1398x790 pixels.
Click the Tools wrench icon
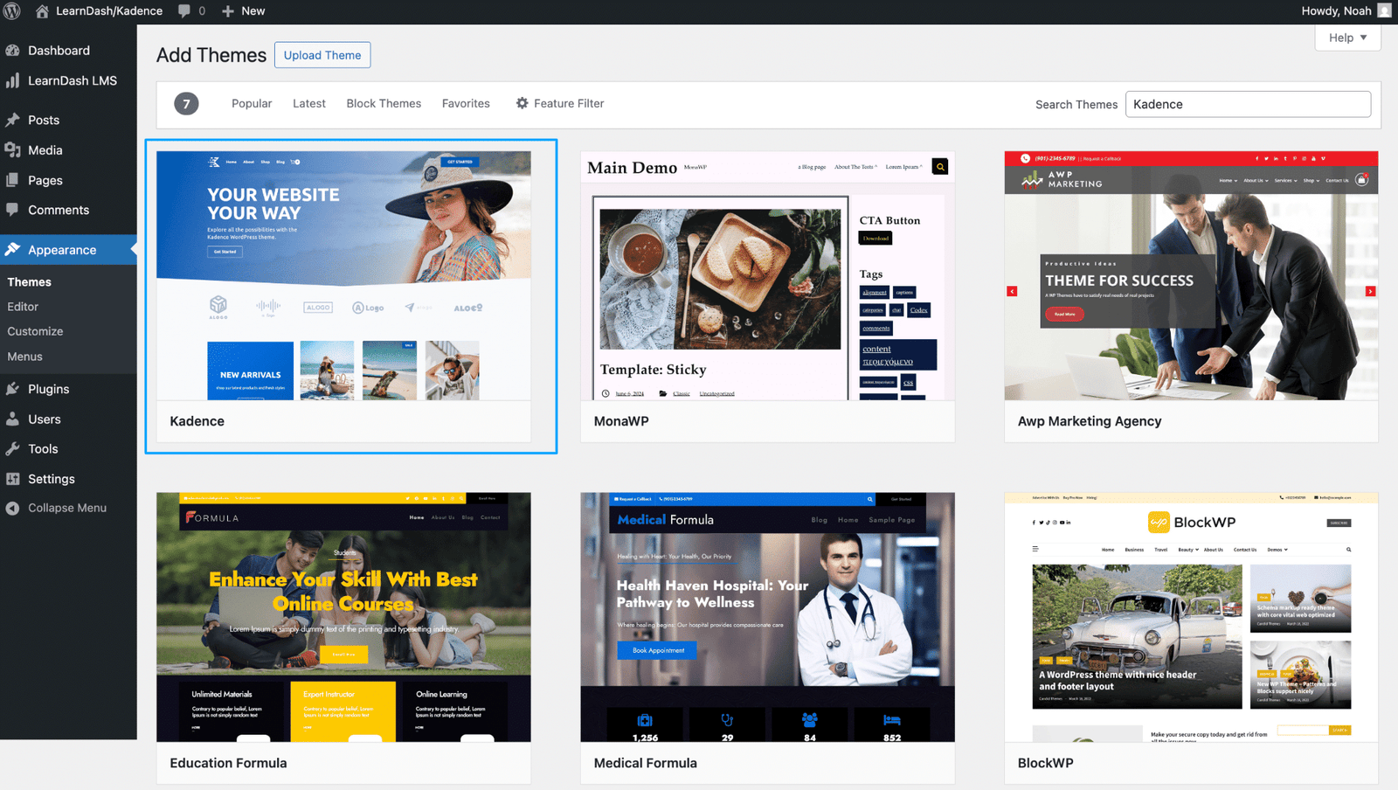(x=12, y=449)
